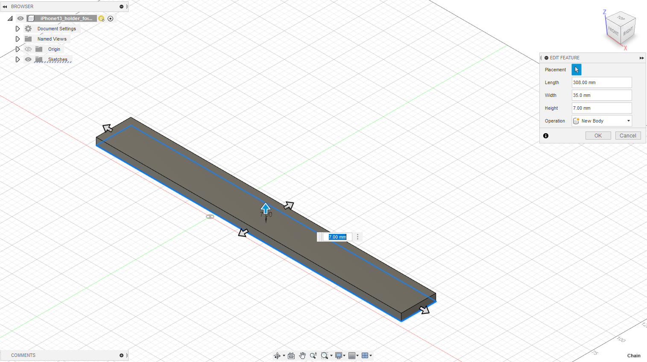
Task: Open the Orbit tool dropdown arrow
Action: (x=284, y=356)
